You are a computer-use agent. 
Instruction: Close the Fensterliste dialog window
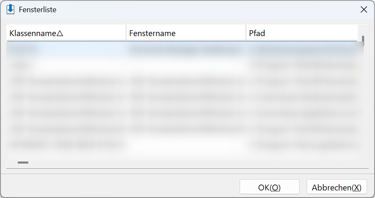click(364, 10)
